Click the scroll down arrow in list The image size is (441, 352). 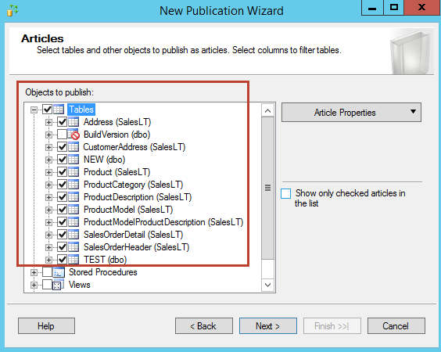pos(267,285)
